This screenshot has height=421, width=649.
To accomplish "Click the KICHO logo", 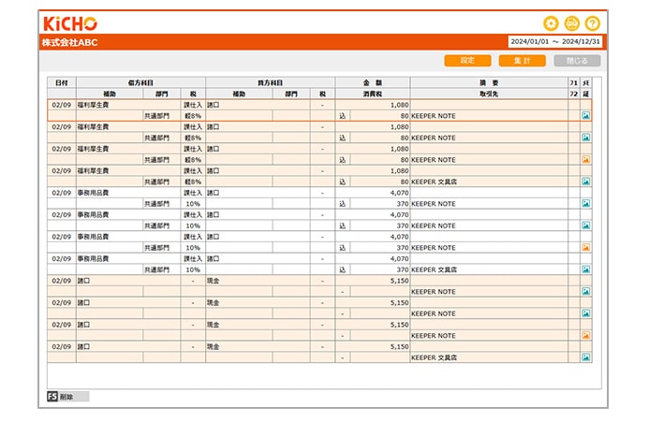I will tap(70, 22).
